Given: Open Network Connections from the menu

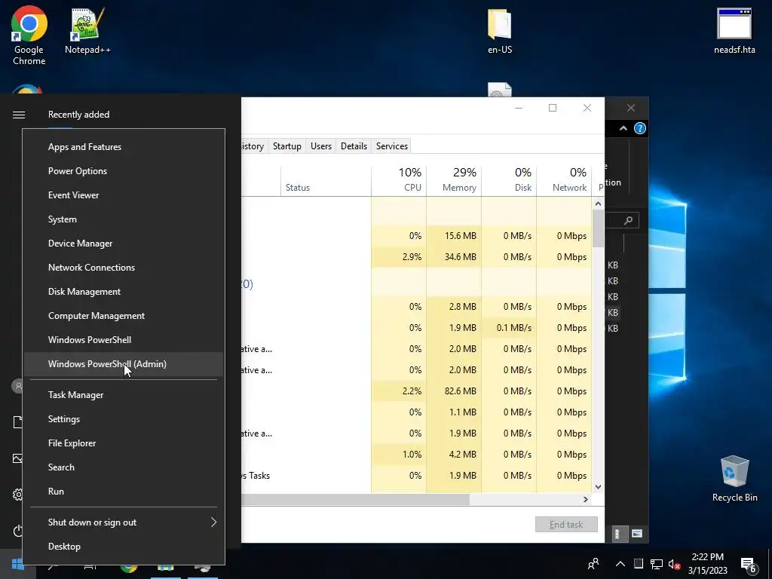Looking at the screenshot, I should (x=124, y=268).
